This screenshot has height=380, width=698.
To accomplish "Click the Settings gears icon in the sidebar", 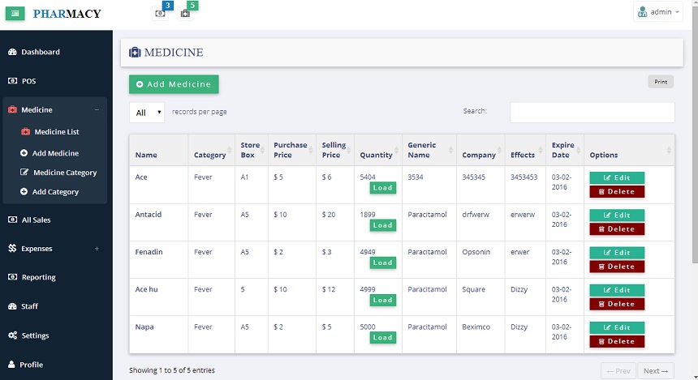I will [12, 335].
